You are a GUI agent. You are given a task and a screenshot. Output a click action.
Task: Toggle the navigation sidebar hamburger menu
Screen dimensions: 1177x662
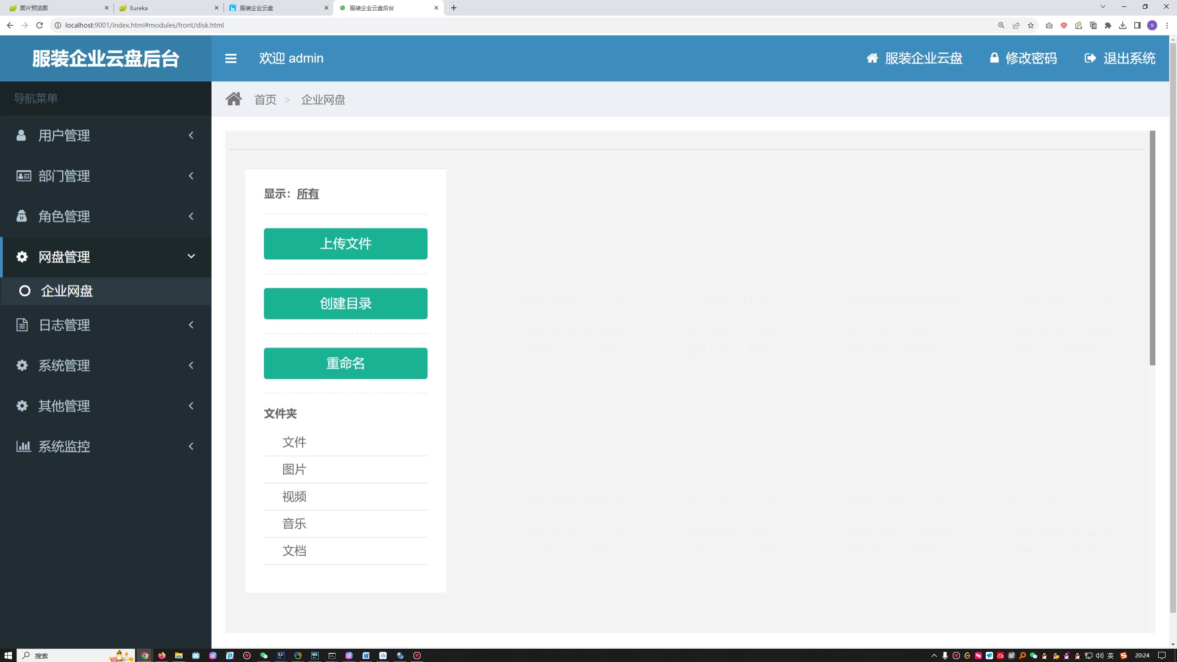(231, 57)
